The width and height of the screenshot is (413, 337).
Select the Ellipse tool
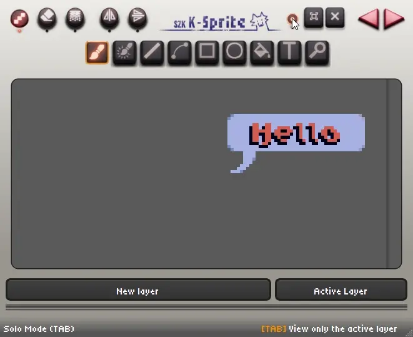[x=234, y=53]
